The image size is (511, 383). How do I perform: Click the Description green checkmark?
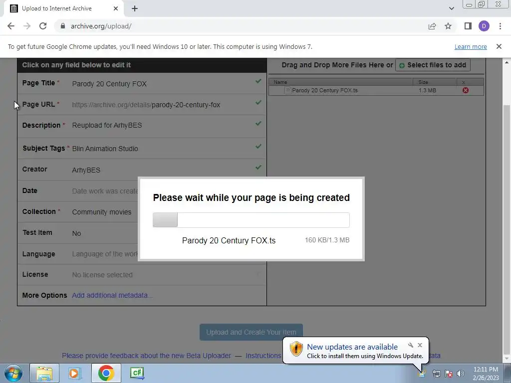coord(258,124)
